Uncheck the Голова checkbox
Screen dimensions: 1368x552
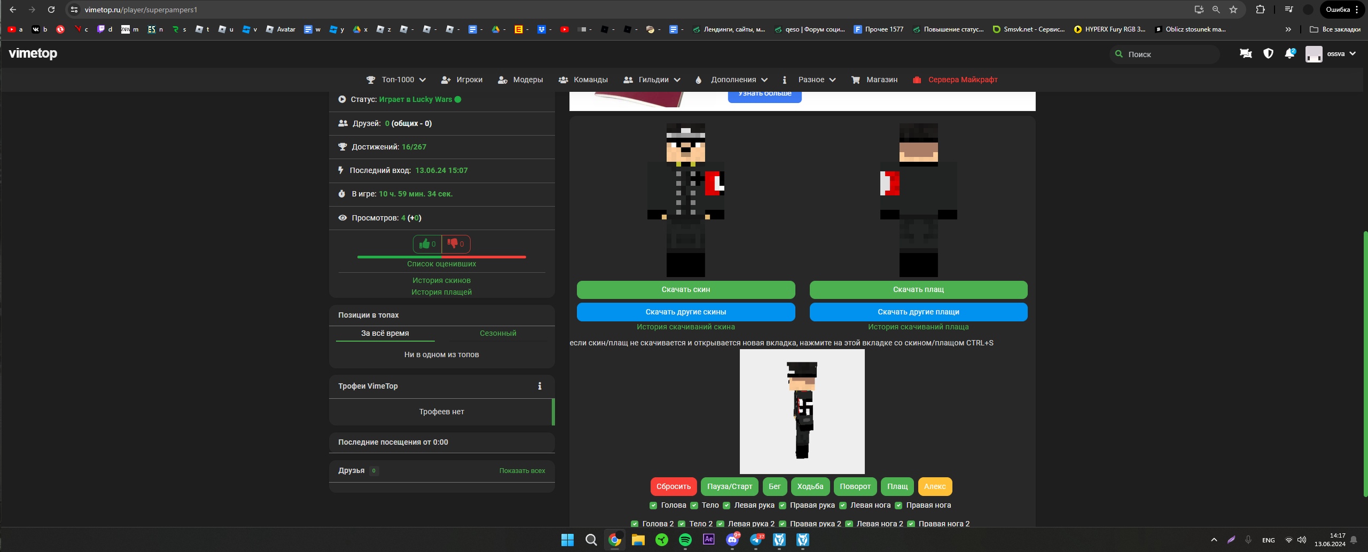[x=653, y=505]
